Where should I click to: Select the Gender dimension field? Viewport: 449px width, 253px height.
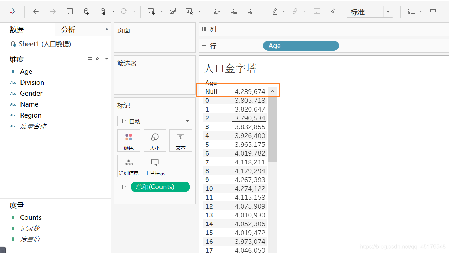click(31, 94)
